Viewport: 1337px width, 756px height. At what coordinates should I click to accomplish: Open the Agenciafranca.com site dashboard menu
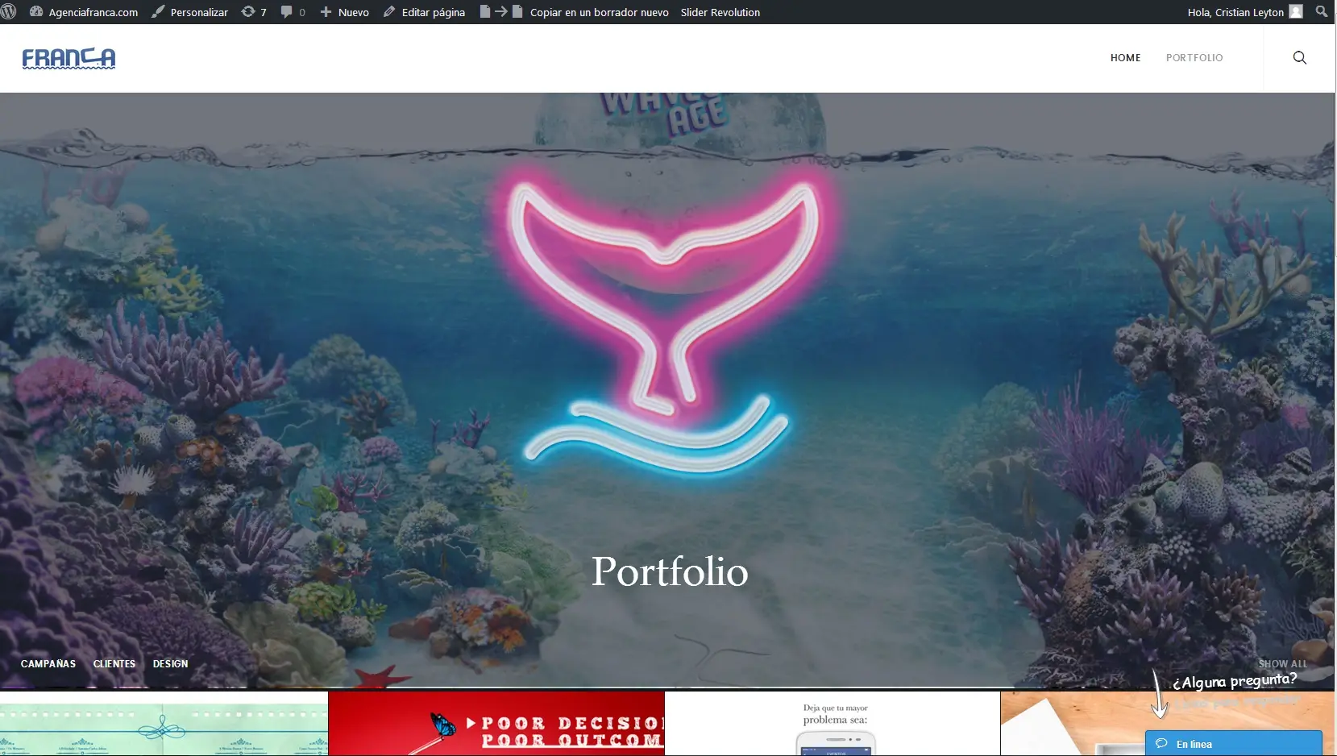84,12
